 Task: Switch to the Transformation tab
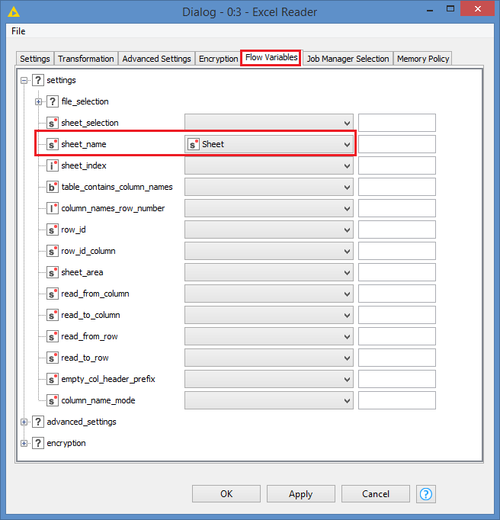click(86, 59)
